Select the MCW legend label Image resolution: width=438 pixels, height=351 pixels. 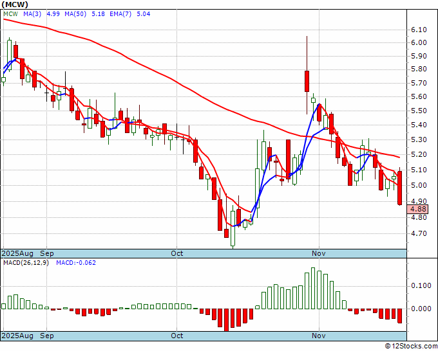[10, 14]
